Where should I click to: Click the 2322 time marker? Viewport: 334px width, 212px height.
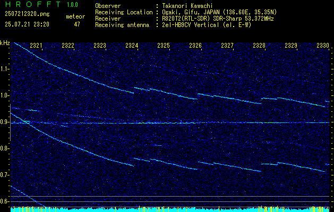pyautogui.click(x=68, y=45)
